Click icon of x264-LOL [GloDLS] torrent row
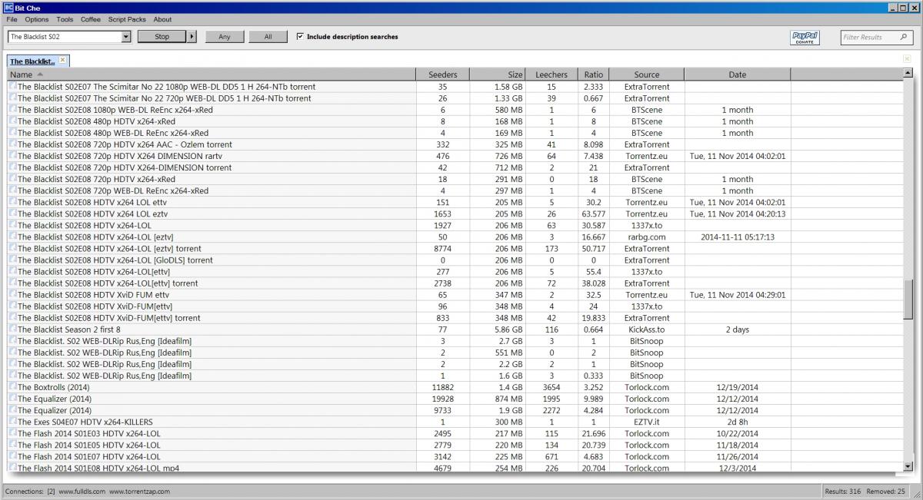Screen dimensions: 923x500 12,260
